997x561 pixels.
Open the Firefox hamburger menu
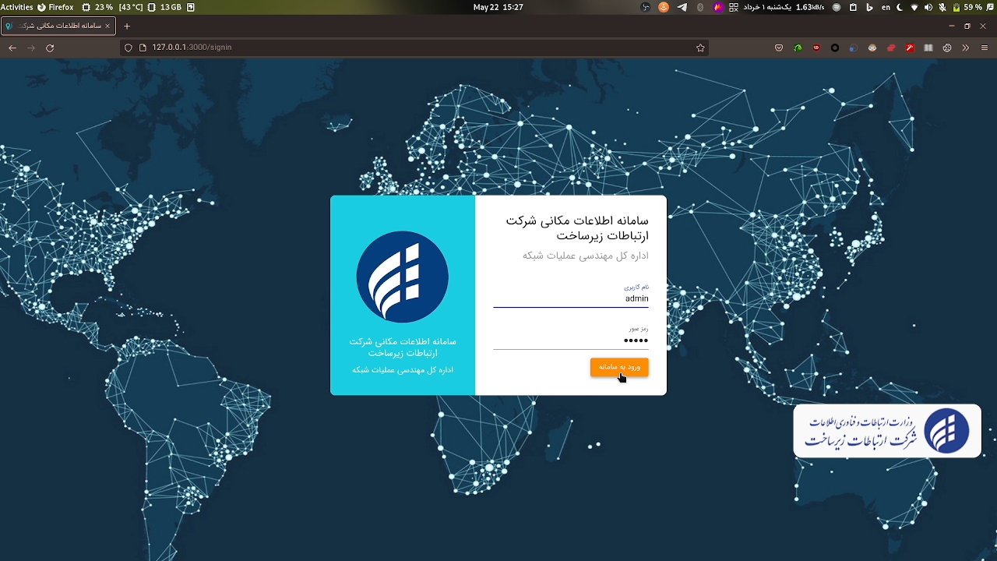tap(985, 48)
